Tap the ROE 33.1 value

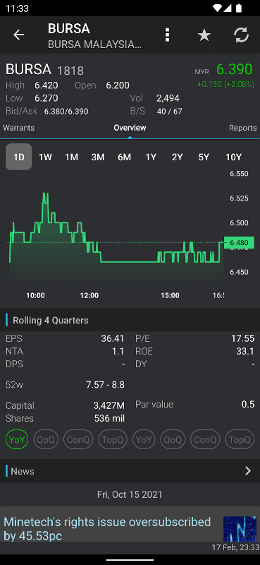pos(245,351)
